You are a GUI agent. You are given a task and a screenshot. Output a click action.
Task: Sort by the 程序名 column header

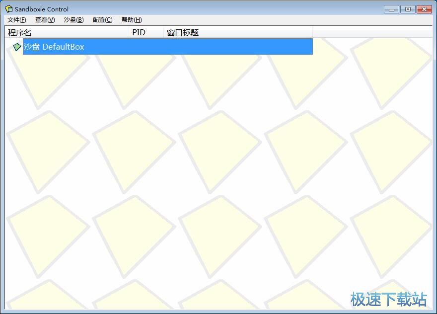[67, 33]
